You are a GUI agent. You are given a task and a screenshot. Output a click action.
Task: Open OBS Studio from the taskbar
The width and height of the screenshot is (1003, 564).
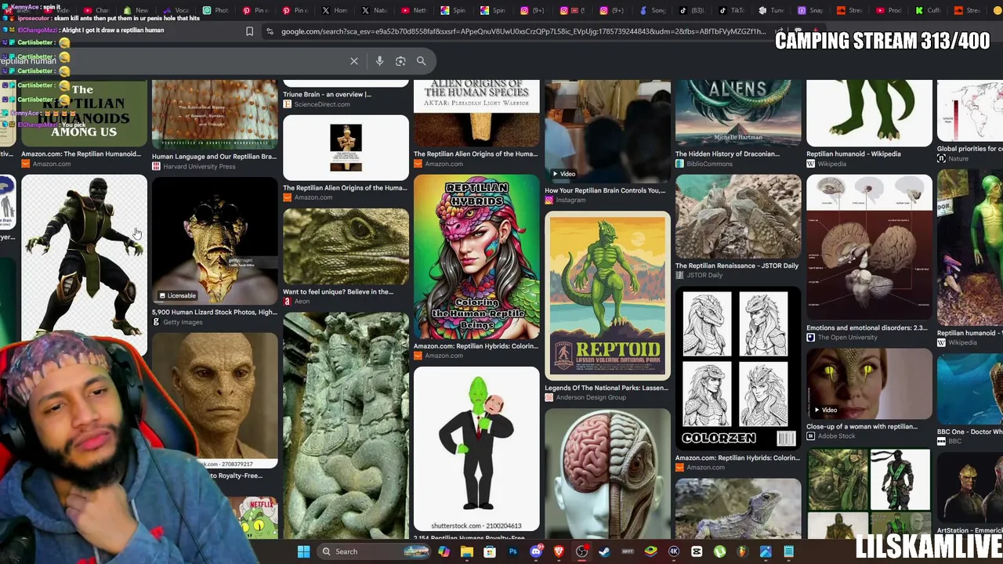click(581, 551)
